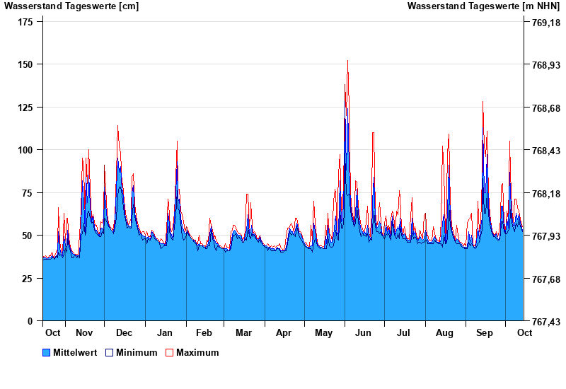Click the 769,18 value on the NHN axis
The height and width of the screenshot is (389, 566).
point(545,23)
